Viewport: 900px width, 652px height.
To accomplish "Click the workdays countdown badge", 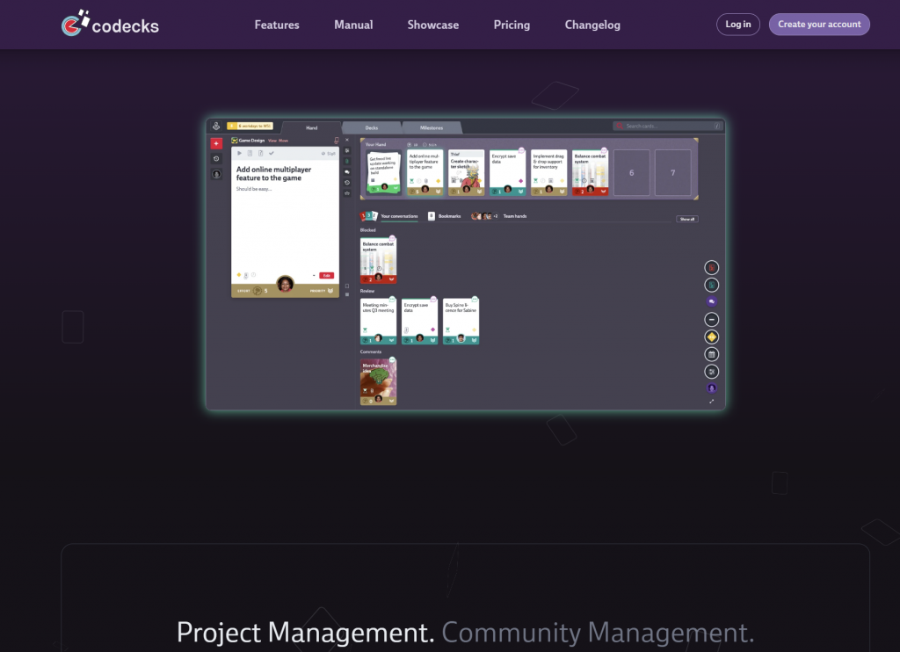I will click(250, 126).
